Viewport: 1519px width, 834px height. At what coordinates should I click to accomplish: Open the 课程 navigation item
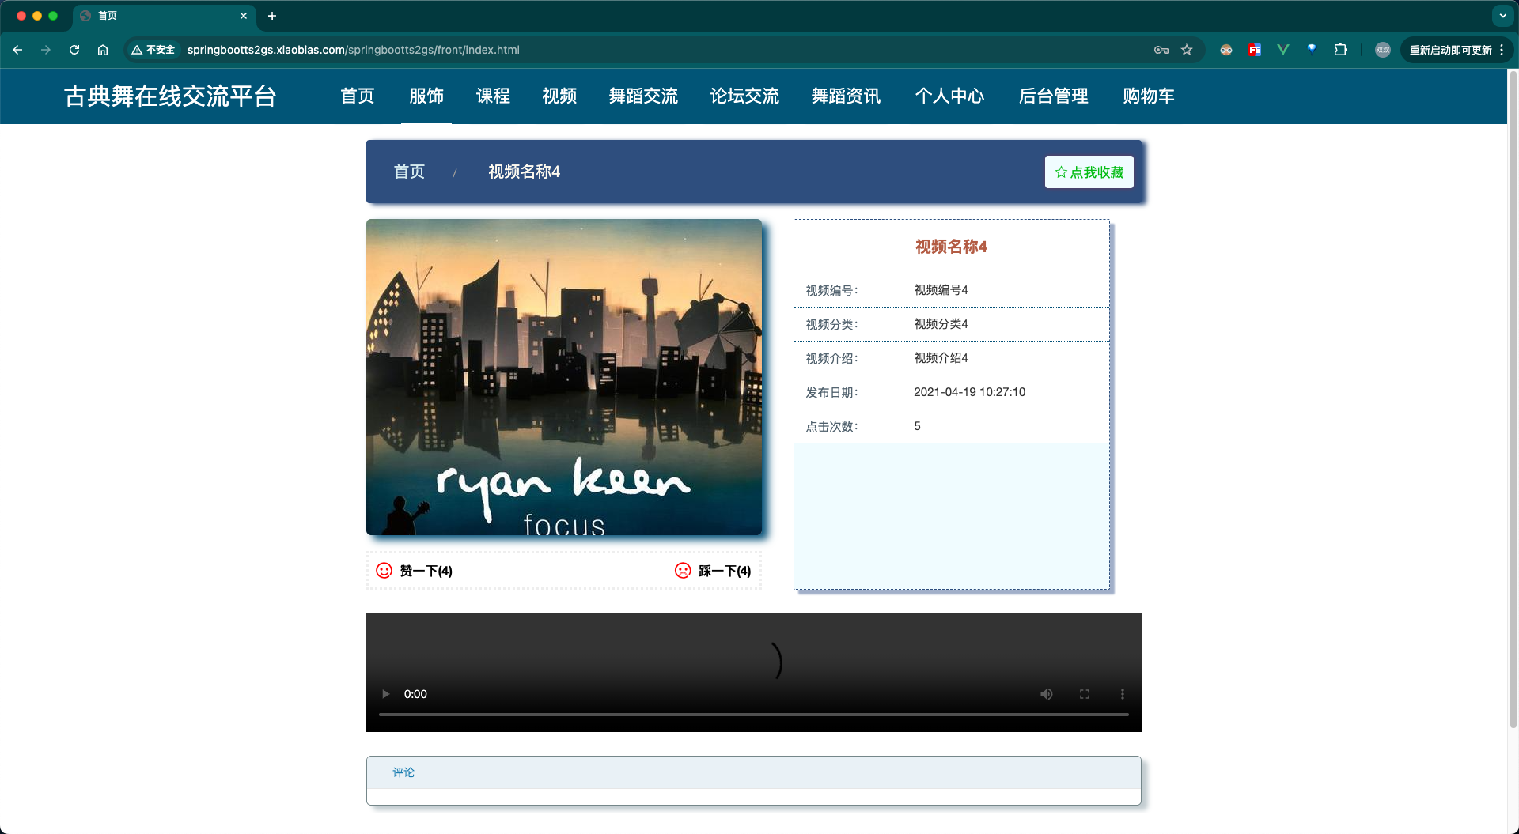pos(493,96)
